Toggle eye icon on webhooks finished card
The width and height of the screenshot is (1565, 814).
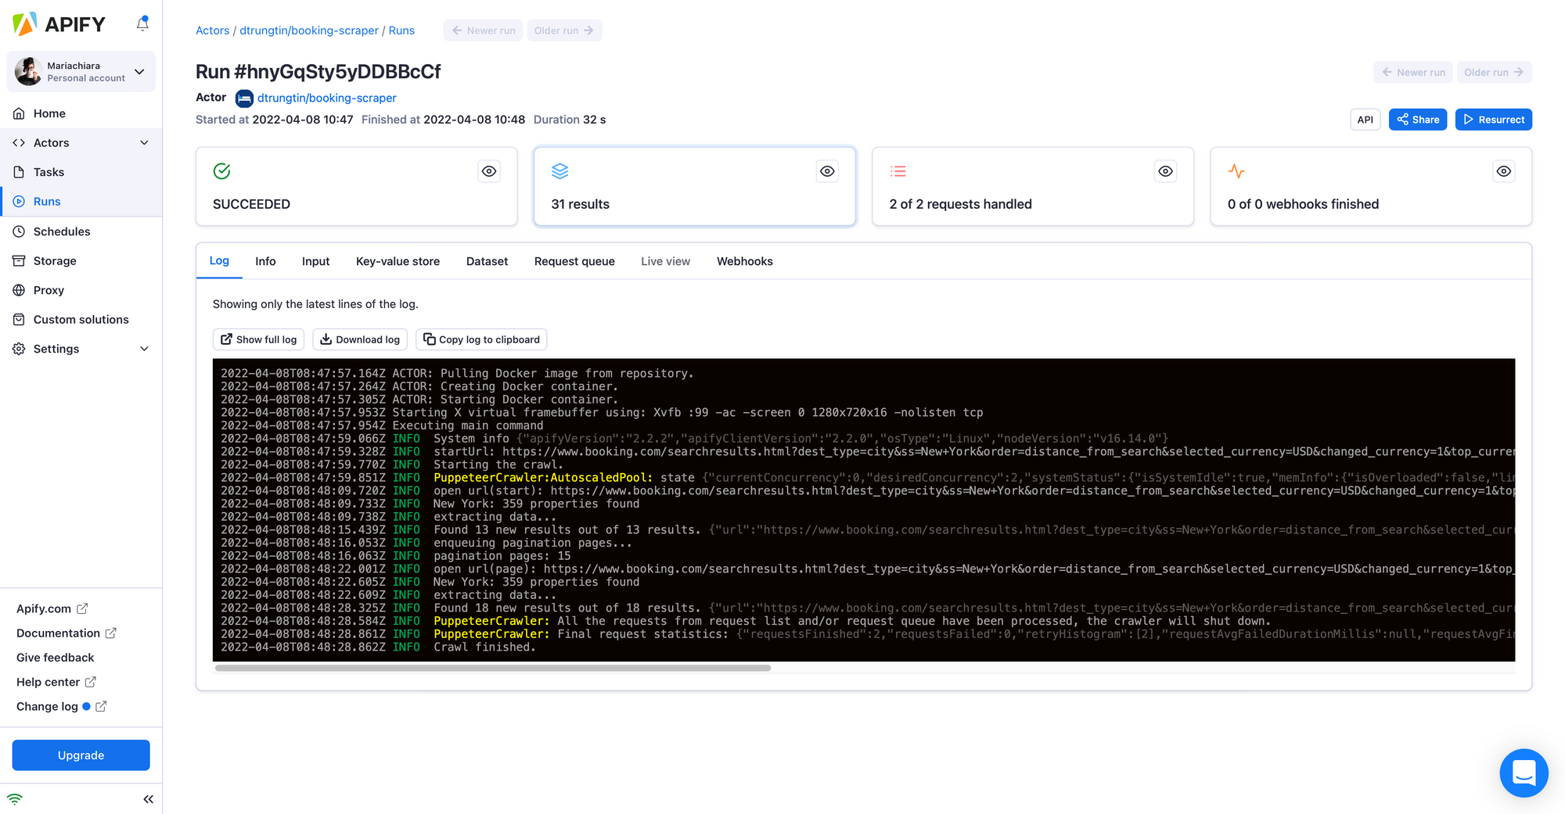coord(1503,171)
